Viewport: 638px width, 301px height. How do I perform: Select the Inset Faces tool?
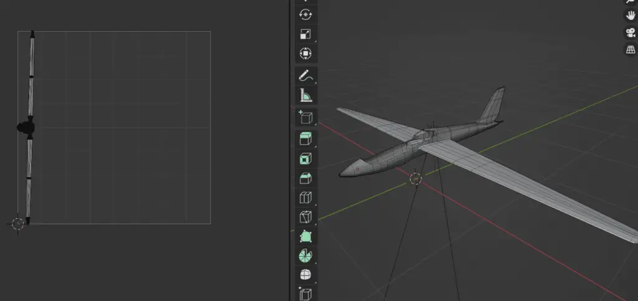click(x=305, y=159)
